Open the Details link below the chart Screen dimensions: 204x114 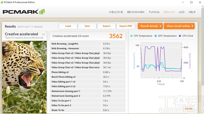click(189, 109)
